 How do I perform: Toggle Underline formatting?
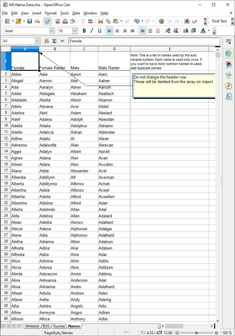(99, 31)
